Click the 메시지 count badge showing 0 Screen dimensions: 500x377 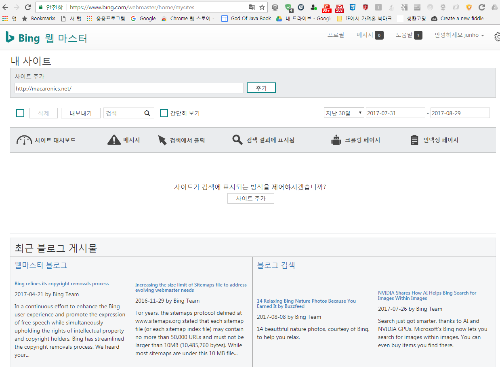click(379, 36)
